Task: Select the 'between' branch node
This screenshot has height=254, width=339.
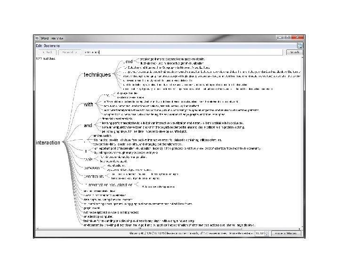Action: tap(92, 168)
